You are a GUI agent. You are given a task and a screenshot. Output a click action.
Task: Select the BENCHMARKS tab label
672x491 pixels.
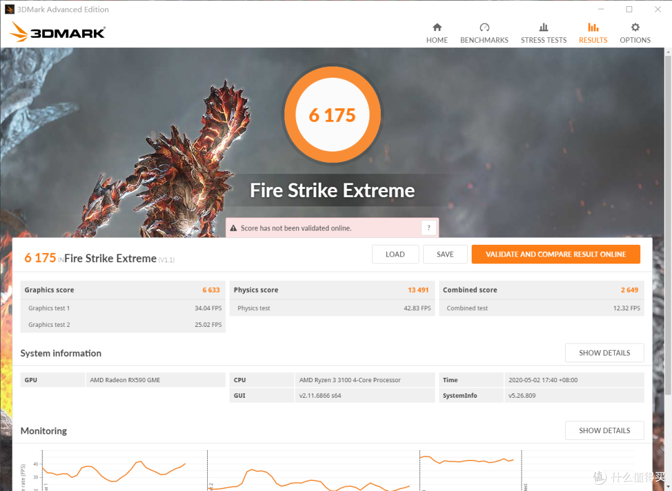pos(484,40)
